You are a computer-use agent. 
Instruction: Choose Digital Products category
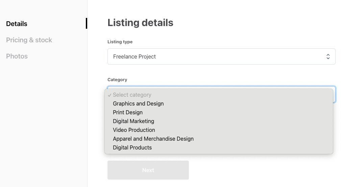[x=132, y=148]
